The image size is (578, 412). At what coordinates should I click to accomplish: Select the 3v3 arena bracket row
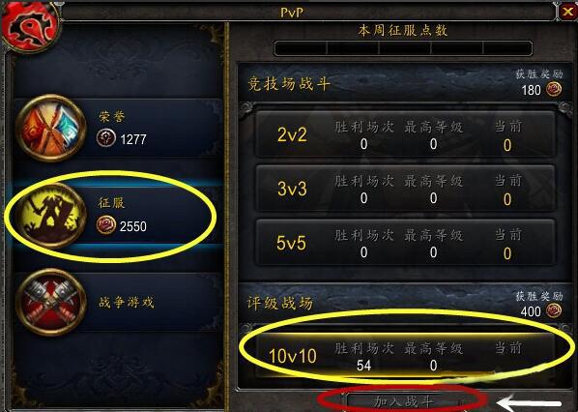point(405,189)
